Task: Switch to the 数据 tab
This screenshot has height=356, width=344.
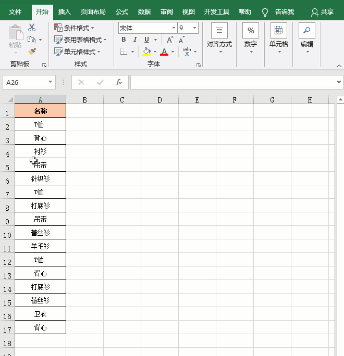Action: pyautogui.click(x=144, y=12)
